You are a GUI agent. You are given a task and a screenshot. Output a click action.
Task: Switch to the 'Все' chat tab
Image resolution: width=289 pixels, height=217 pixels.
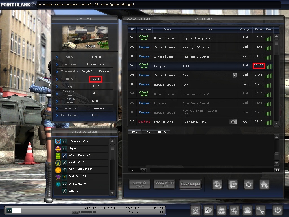135,132
